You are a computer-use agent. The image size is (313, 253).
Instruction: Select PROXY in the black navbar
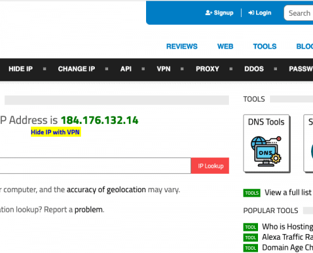tap(207, 69)
